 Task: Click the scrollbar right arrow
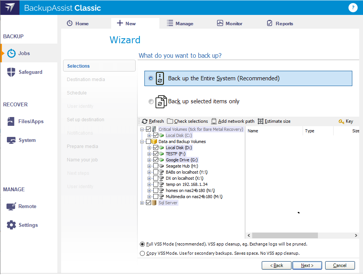356,235
